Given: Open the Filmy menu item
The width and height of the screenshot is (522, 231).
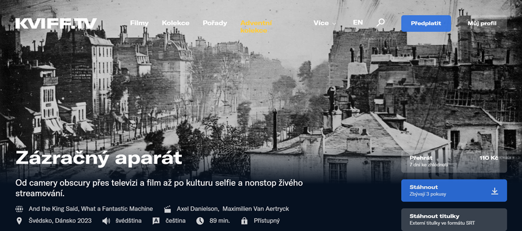Looking at the screenshot, I should [139, 23].
